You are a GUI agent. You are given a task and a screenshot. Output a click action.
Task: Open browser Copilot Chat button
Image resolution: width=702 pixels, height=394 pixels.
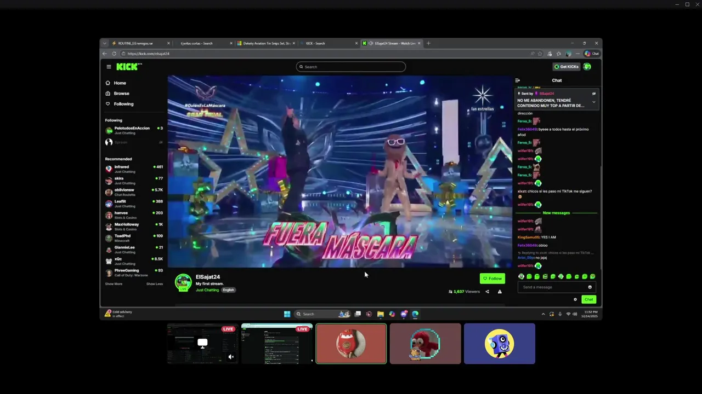pos(592,54)
